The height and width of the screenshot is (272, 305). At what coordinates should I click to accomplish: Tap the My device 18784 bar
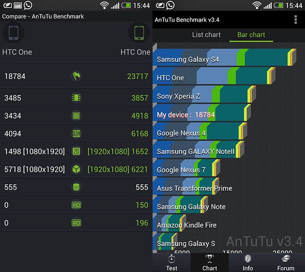202,113
